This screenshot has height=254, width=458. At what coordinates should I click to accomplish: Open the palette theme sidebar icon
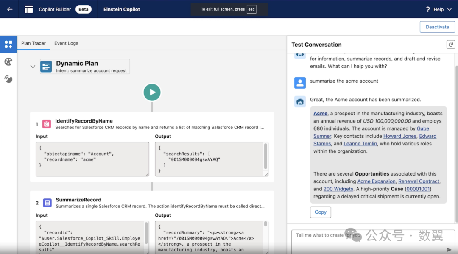8,61
